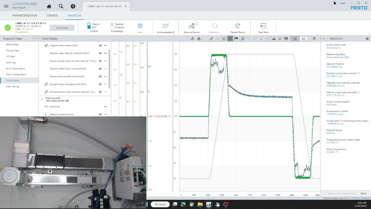Toggle visibility of Actual active current value
The width and height of the screenshot is (371, 209).
(100, 76)
